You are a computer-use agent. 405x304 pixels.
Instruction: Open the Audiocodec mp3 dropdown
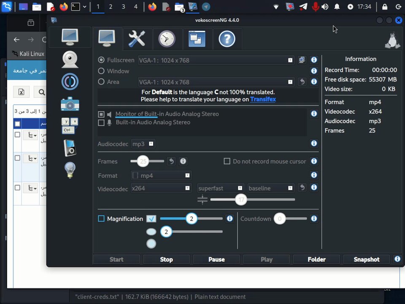[x=143, y=144]
